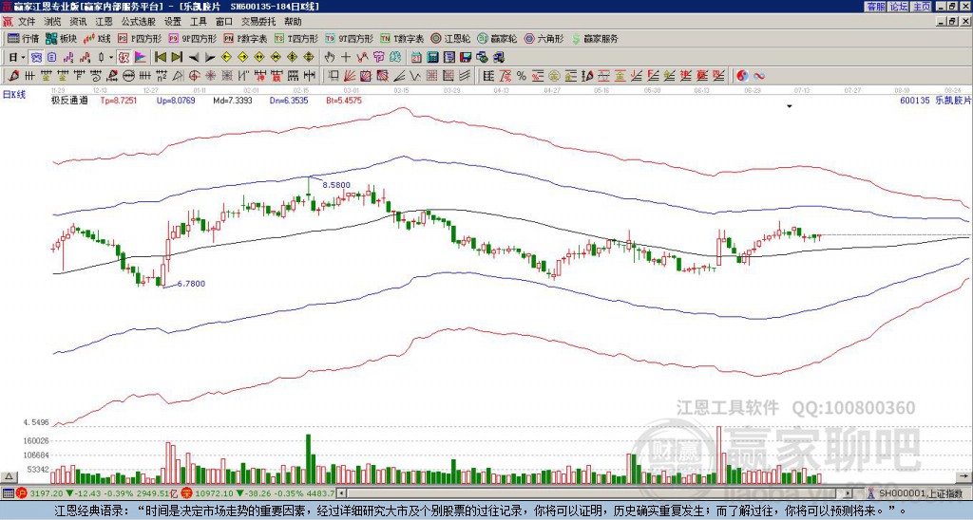Open the 行情 market quotes view
Screen dimensions: 973x520
(x=23, y=38)
